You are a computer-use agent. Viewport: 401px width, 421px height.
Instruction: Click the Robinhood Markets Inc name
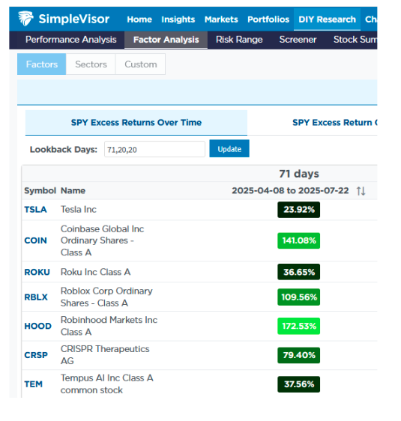tap(109, 326)
